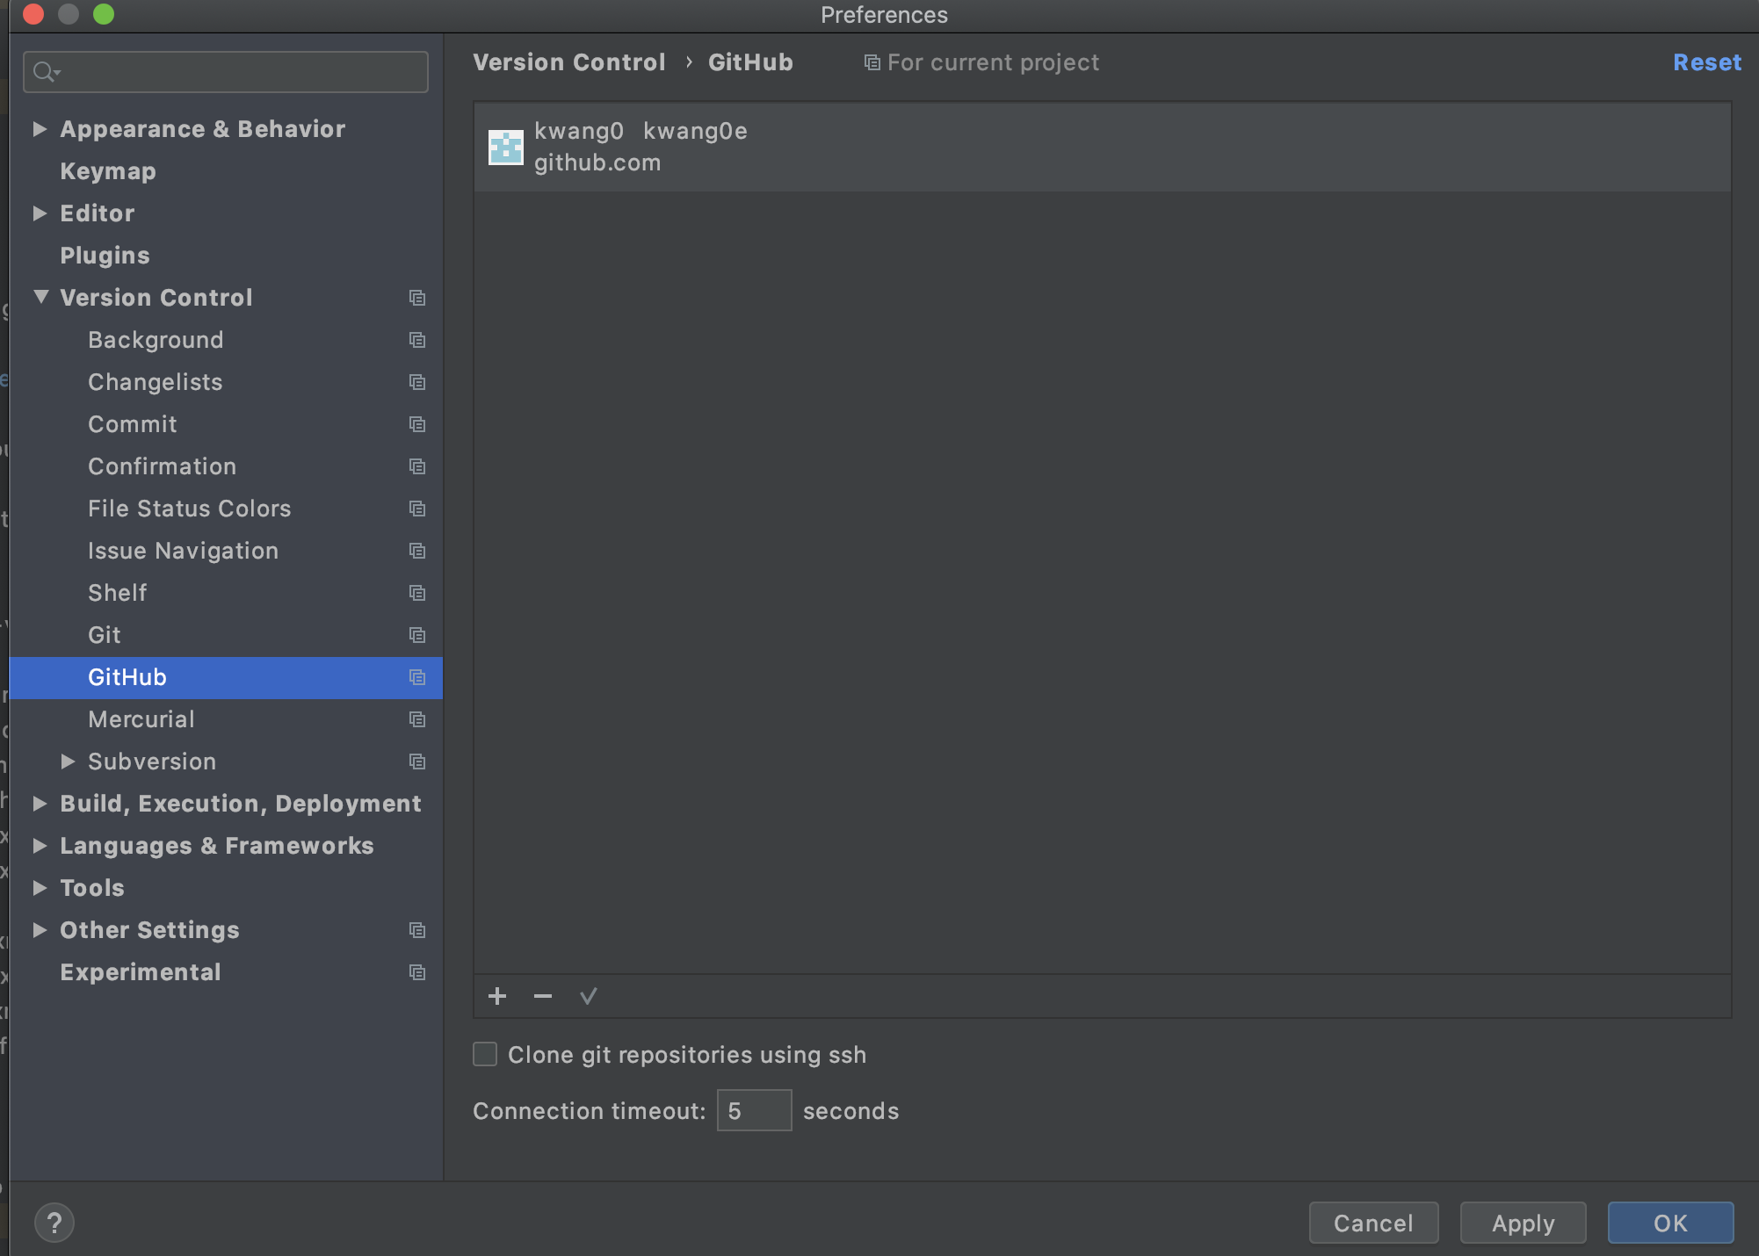Click the Reset link
Viewport: 1759px width, 1256px height.
(1706, 62)
